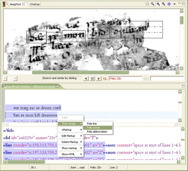
Task: Click right arrow of image horizontal scrollbar
Action: 177,72
